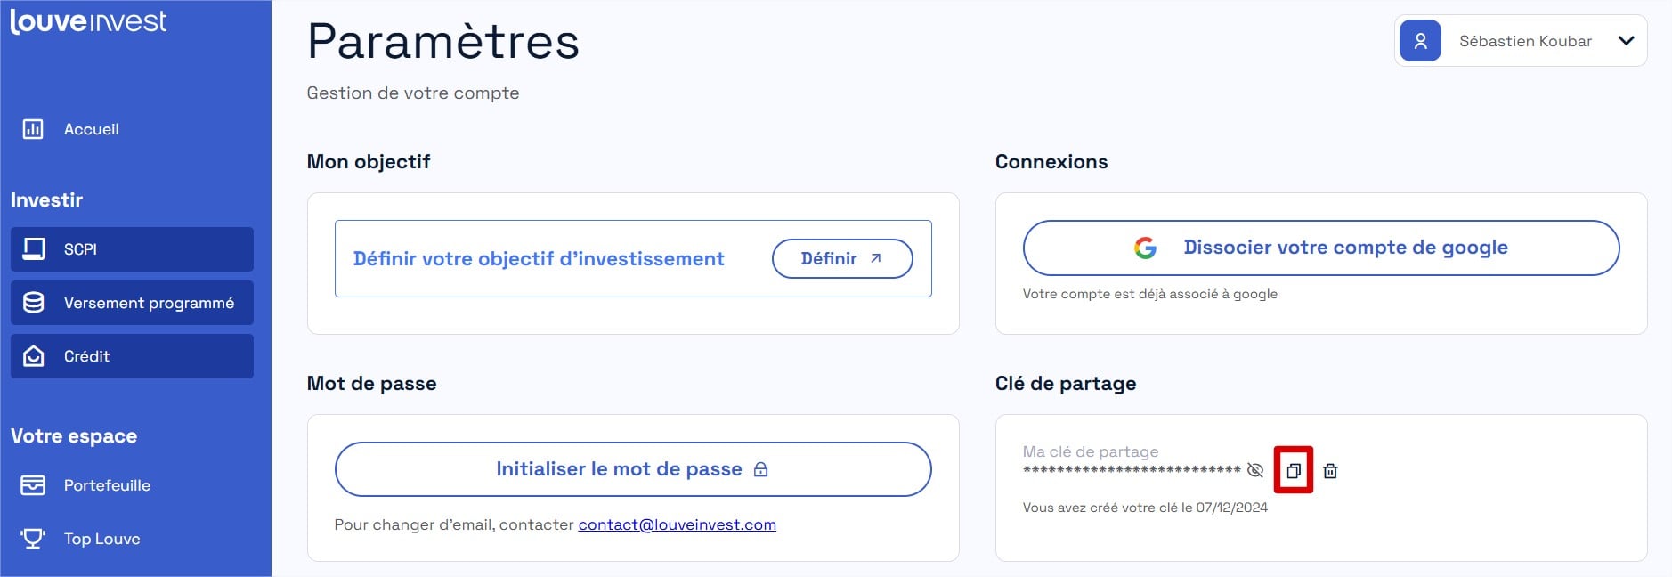Open the Portefeuille menu item

(x=107, y=485)
